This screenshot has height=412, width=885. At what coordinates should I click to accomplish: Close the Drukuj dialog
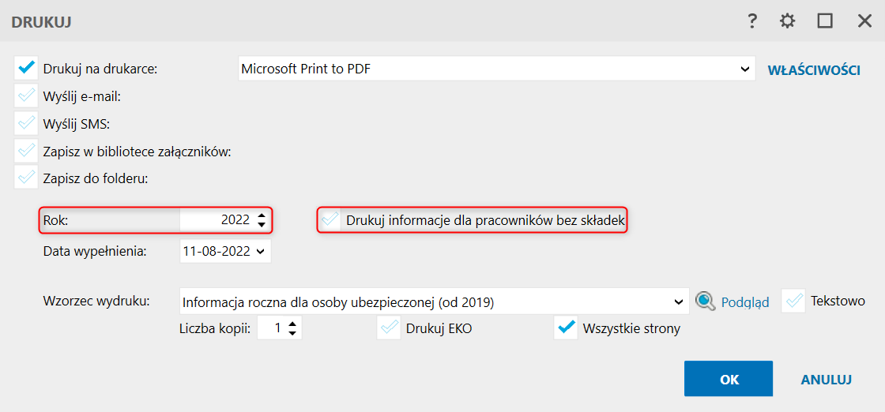click(864, 21)
